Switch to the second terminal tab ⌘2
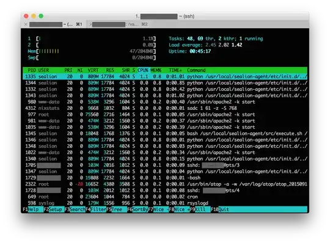This screenshot has width=330, height=243. [120, 24]
